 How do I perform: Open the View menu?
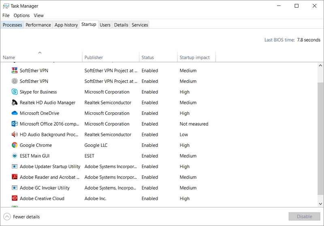click(x=38, y=15)
